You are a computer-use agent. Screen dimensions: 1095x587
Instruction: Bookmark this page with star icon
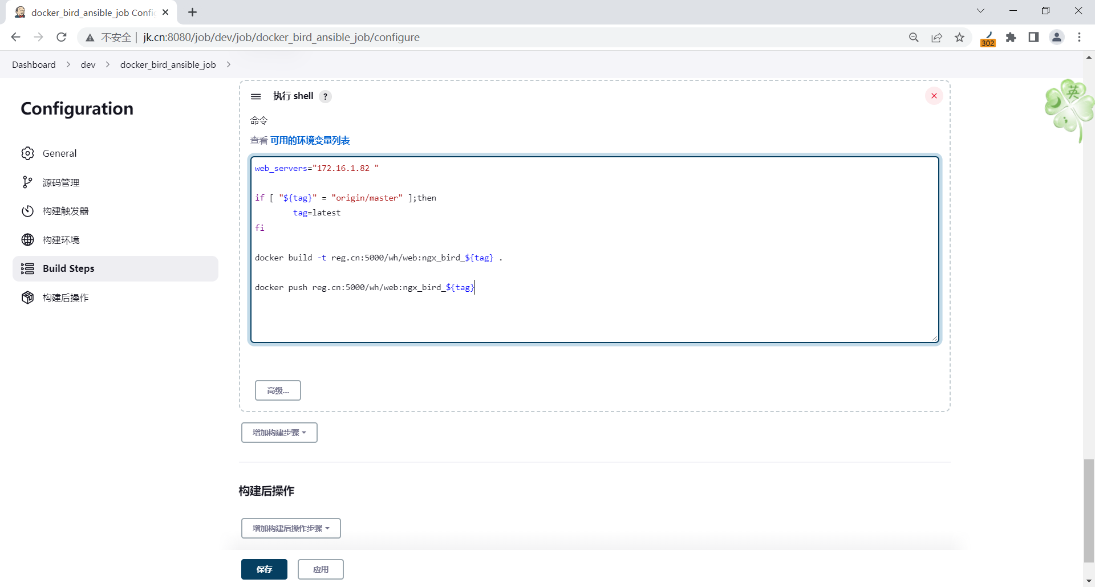tap(960, 38)
